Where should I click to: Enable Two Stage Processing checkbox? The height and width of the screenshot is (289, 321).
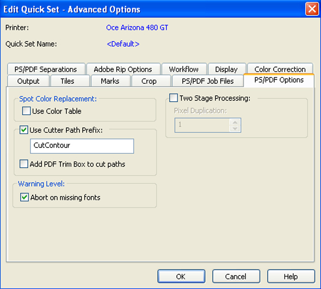[174, 98]
